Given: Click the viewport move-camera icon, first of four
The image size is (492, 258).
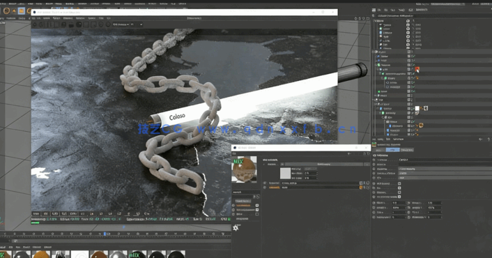Looking at the screenshot, I should 356,19.
